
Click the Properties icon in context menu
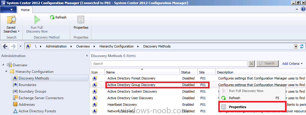pyautogui.click(x=224, y=107)
